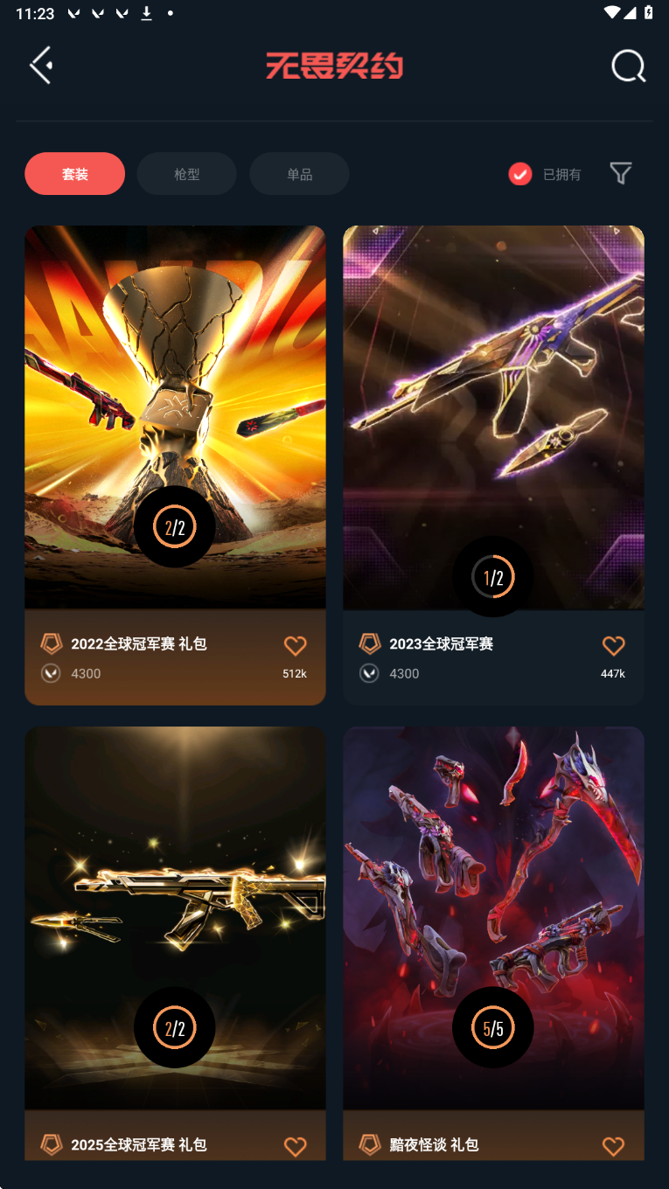Open search with magnifier icon
The height and width of the screenshot is (1189, 669).
point(628,66)
